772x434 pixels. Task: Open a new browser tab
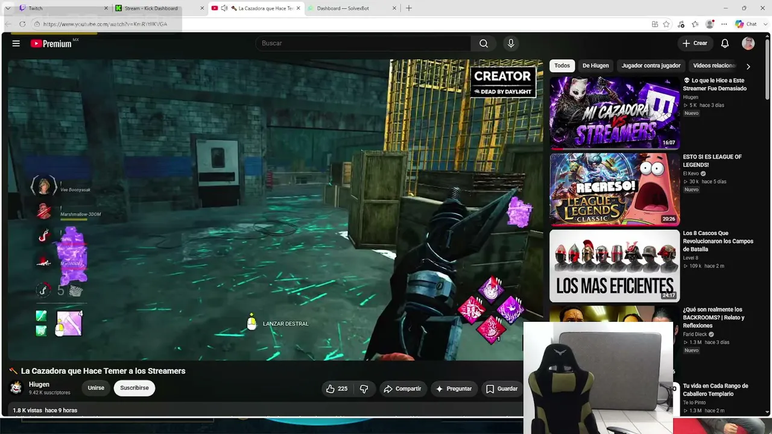point(409,8)
